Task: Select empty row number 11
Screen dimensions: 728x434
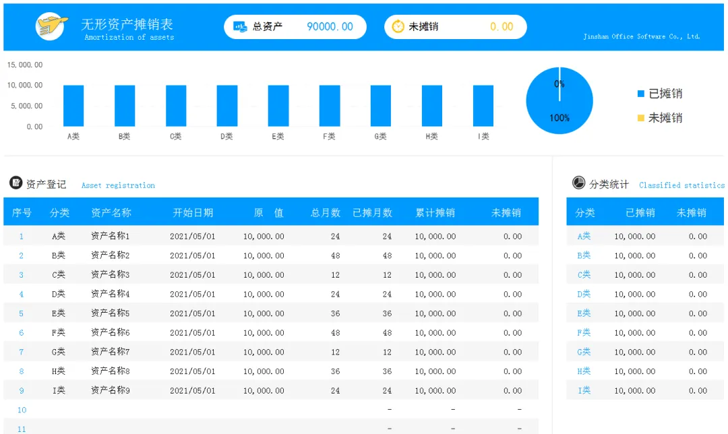Action: point(22,429)
